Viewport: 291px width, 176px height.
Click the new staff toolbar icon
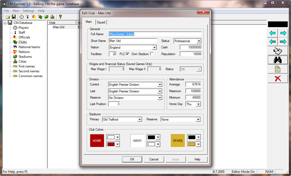coord(27,17)
